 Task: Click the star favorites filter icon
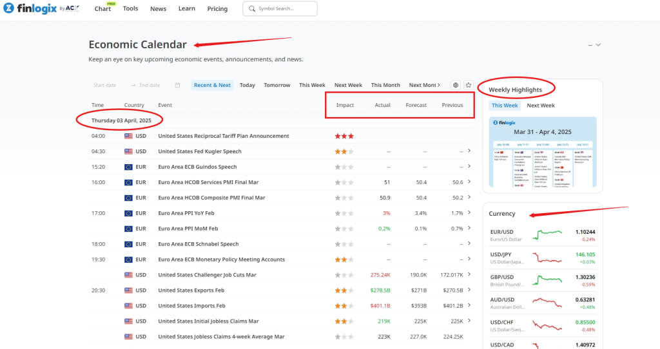469,85
